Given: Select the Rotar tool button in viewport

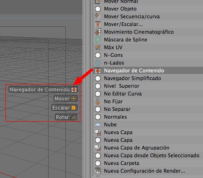Looking at the screenshot, I should 66,117.
